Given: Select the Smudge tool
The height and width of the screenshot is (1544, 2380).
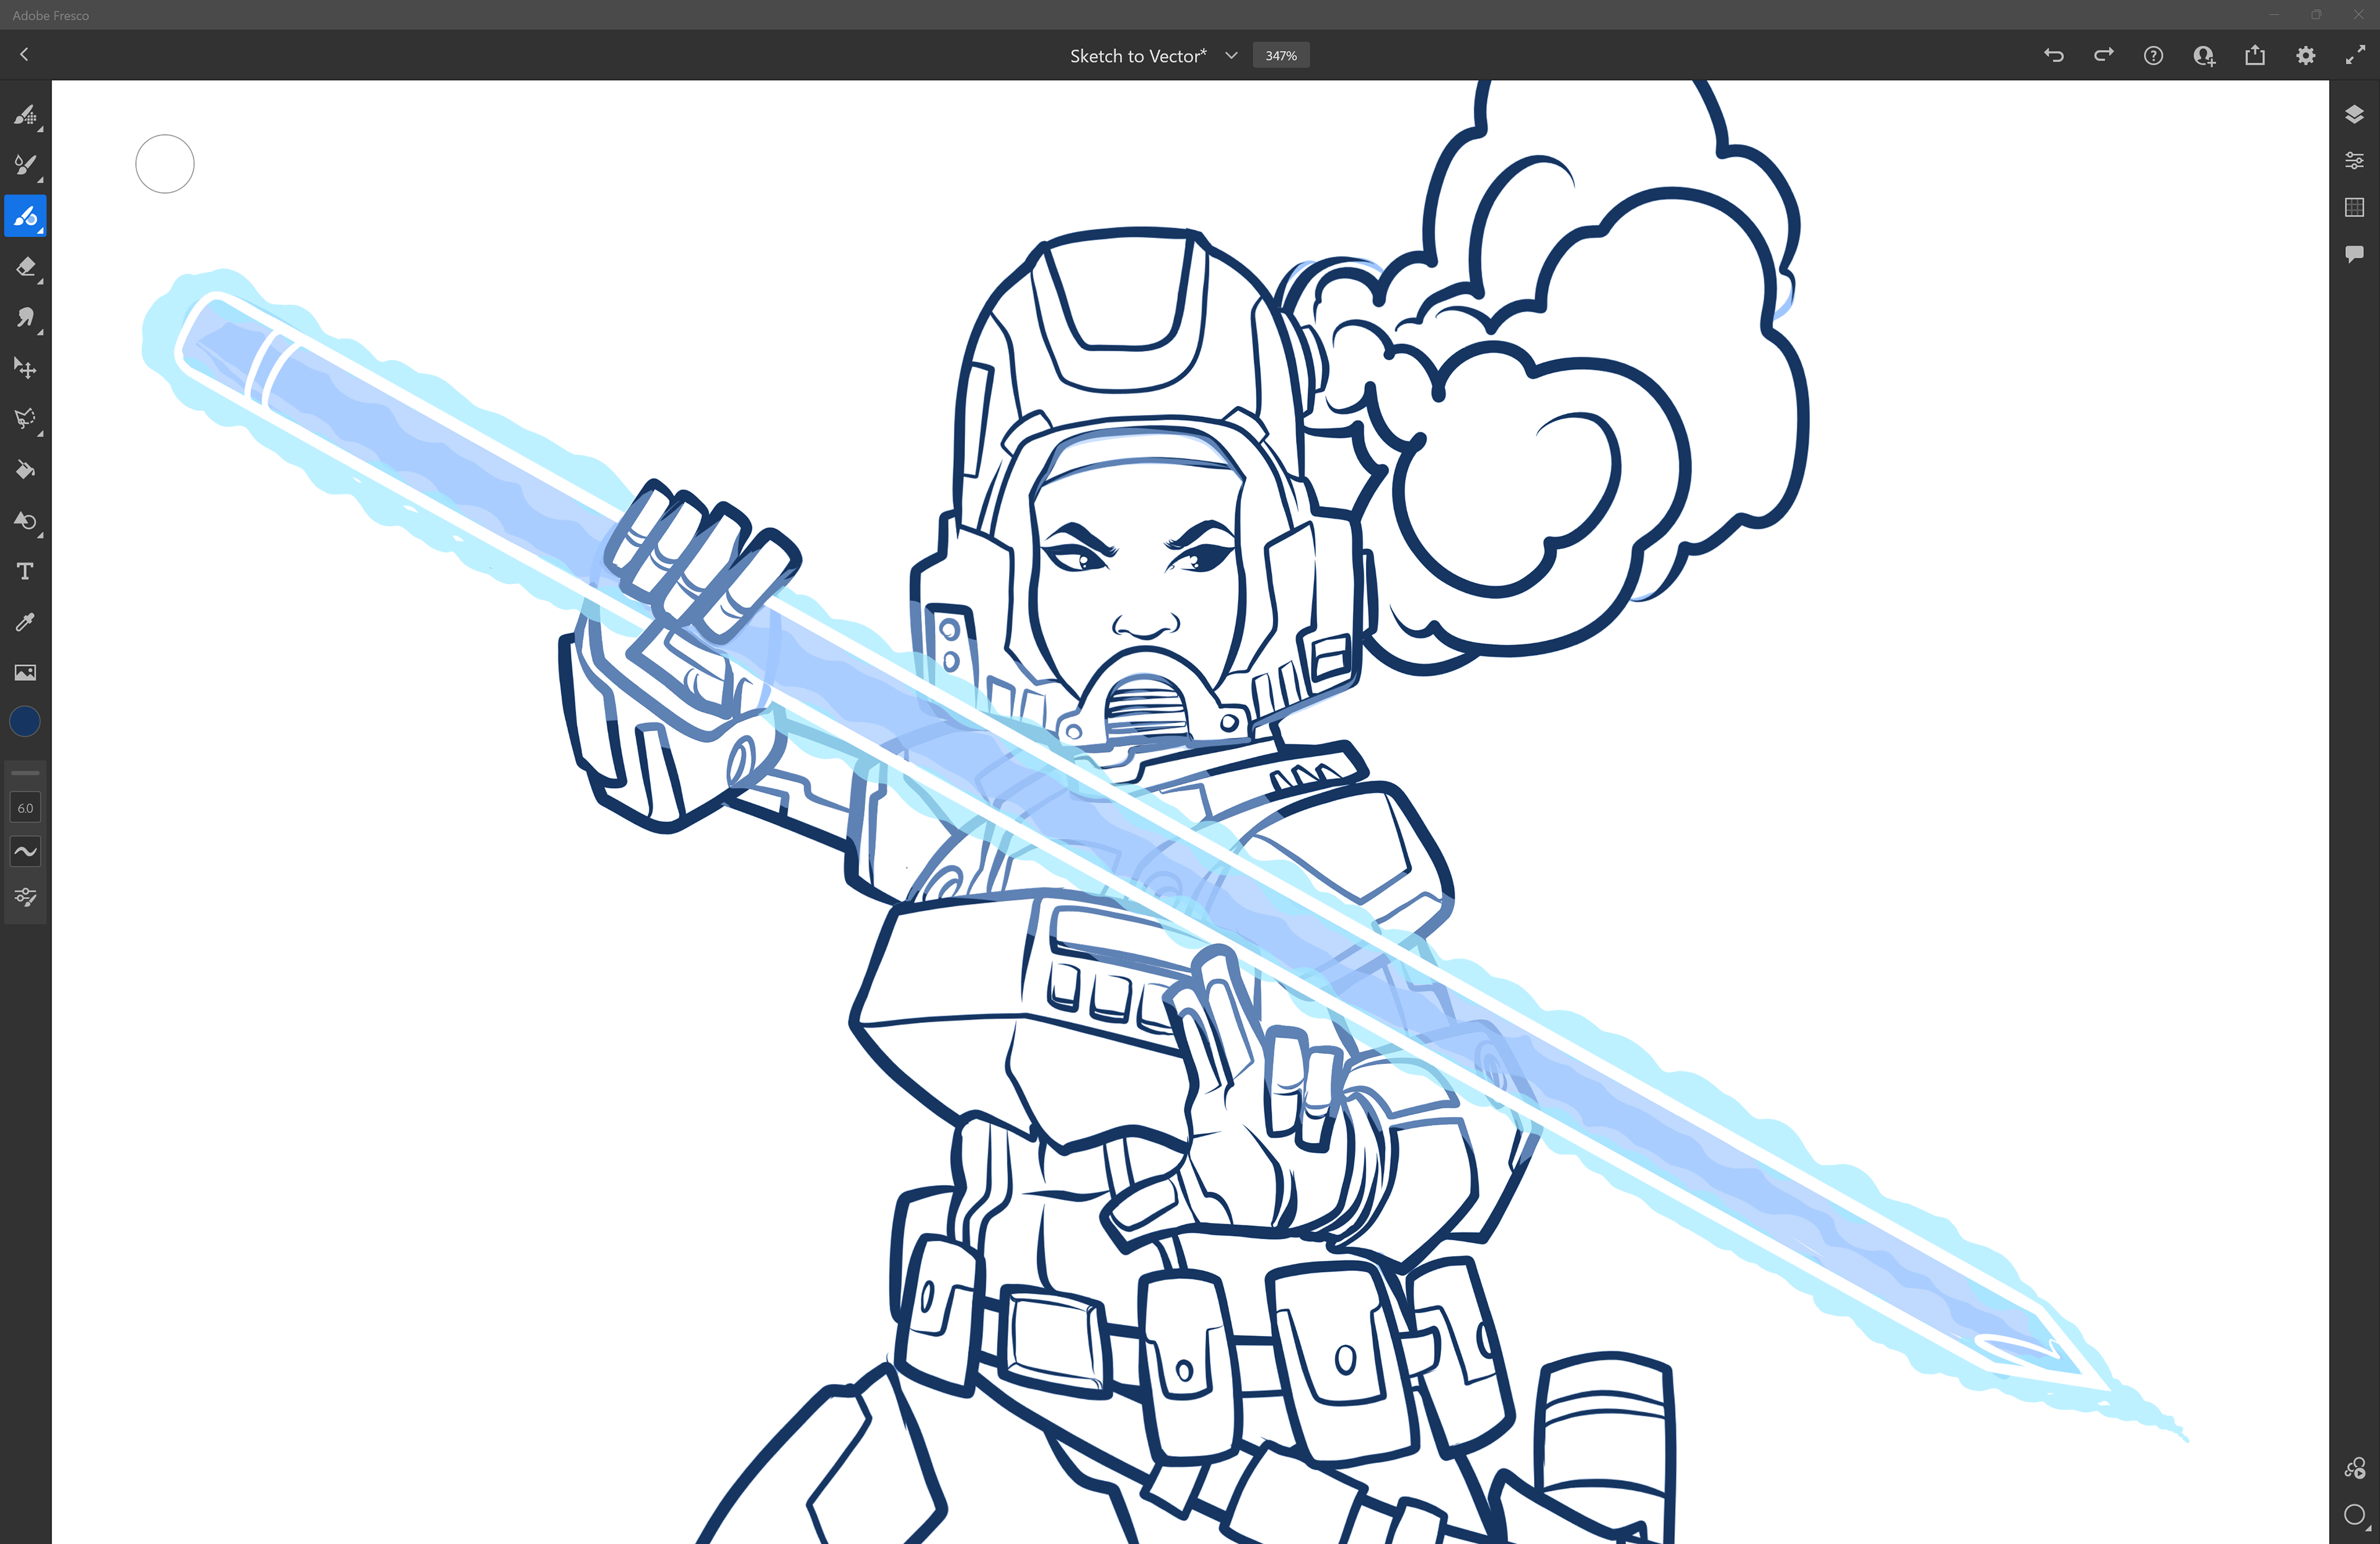Looking at the screenshot, I should point(25,318).
